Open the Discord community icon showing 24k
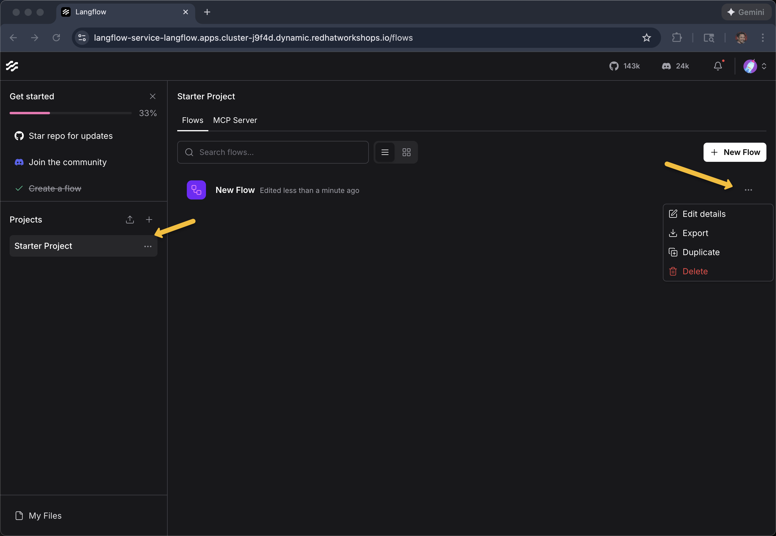 (666, 66)
